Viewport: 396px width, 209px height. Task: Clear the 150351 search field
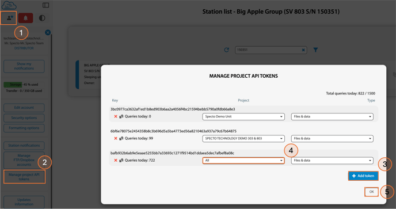[303, 50]
